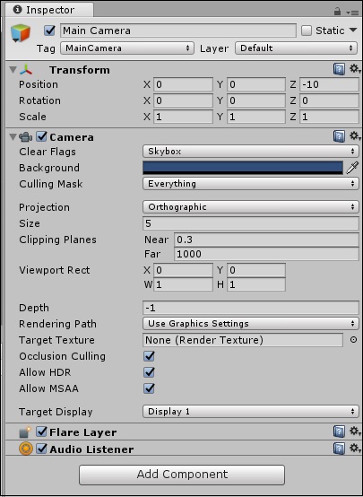Open Audio Listener gear settings menu
The height and width of the screenshot is (497, 363).
tap(355, 449)
